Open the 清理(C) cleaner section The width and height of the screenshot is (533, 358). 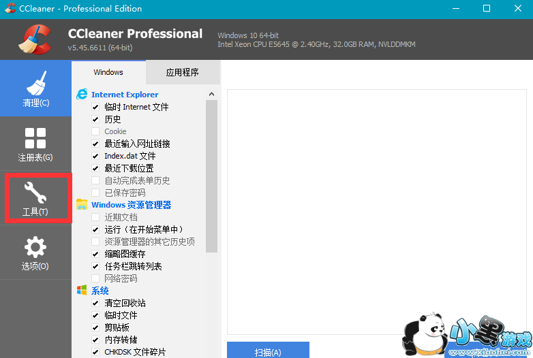click(35, 88)
